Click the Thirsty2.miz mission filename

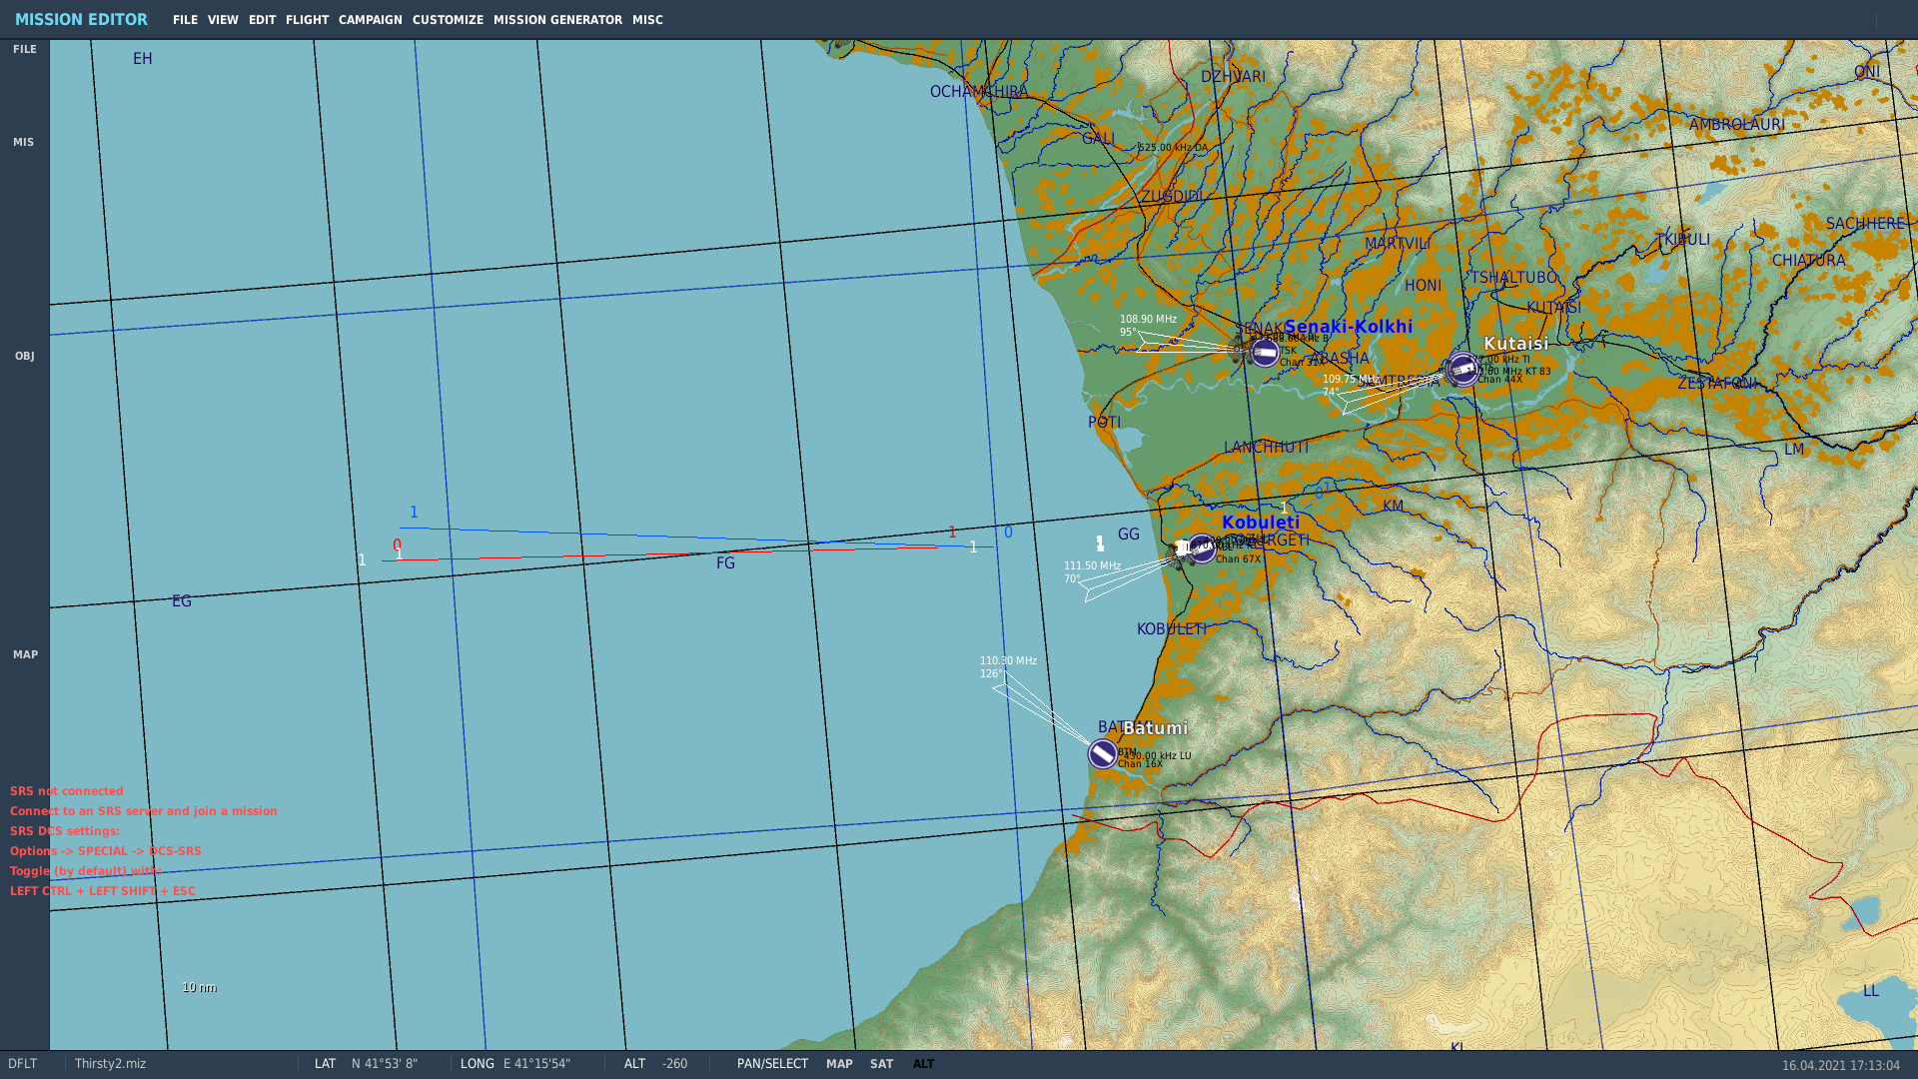pos(110,1064)
